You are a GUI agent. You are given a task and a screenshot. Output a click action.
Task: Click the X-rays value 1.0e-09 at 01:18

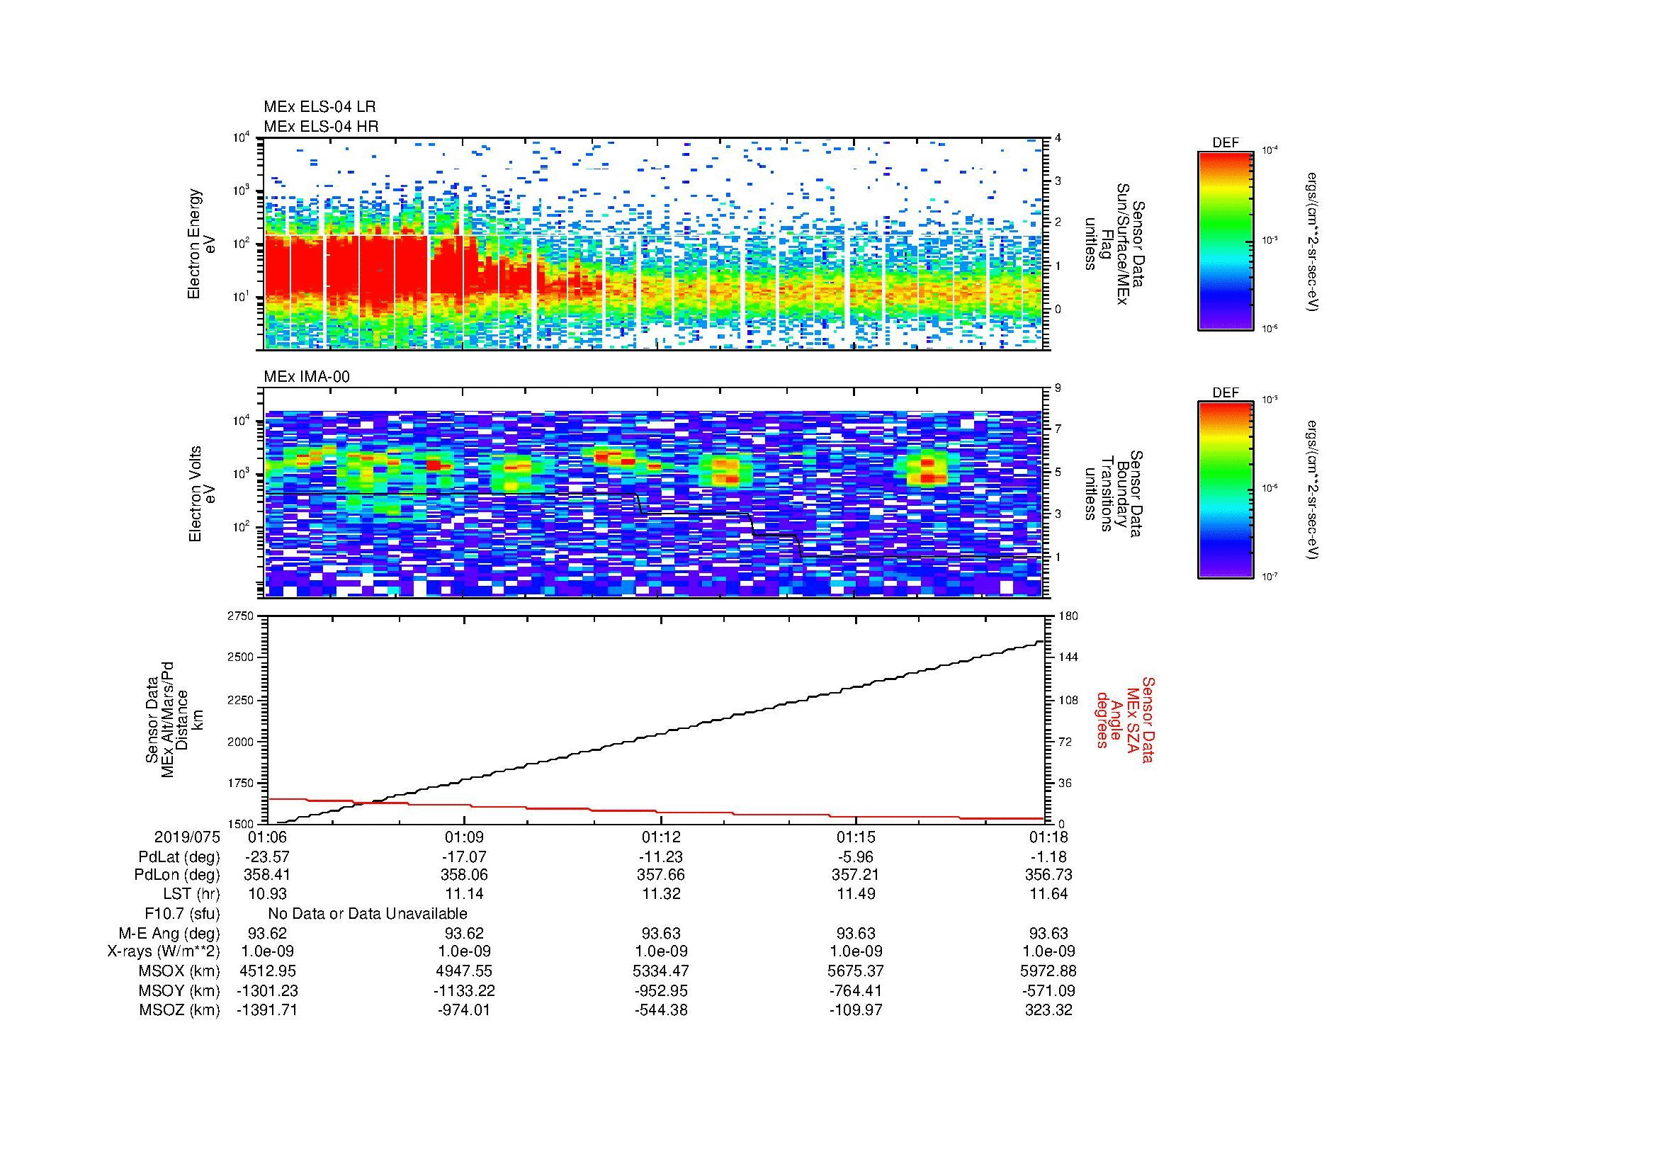tap(1048, 951)
